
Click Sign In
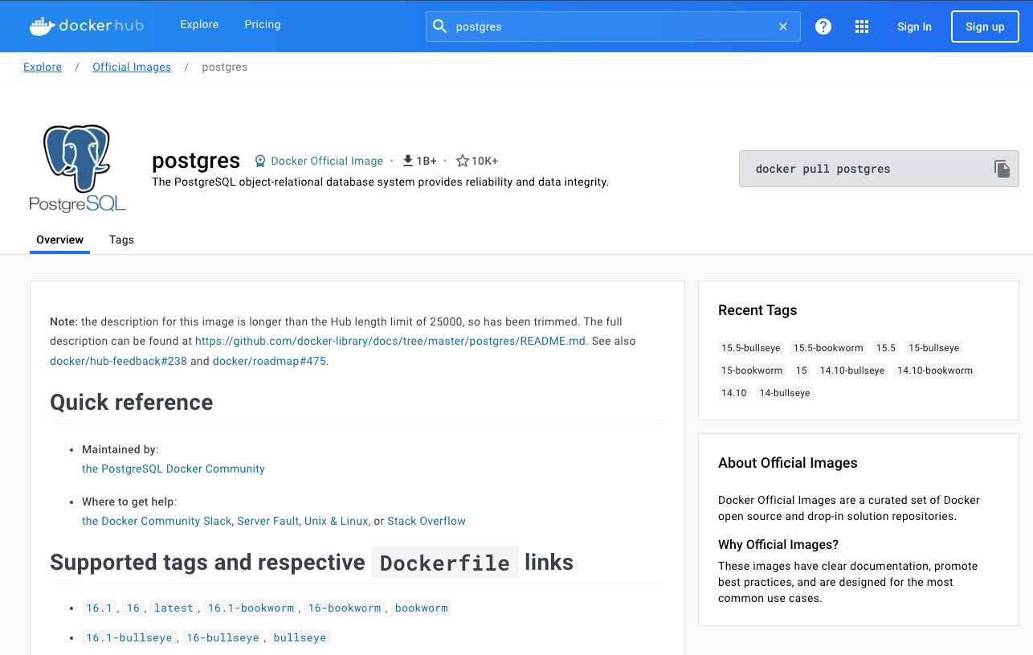(914, 27)
